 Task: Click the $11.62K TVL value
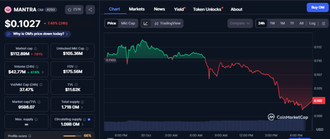point(73,90)
